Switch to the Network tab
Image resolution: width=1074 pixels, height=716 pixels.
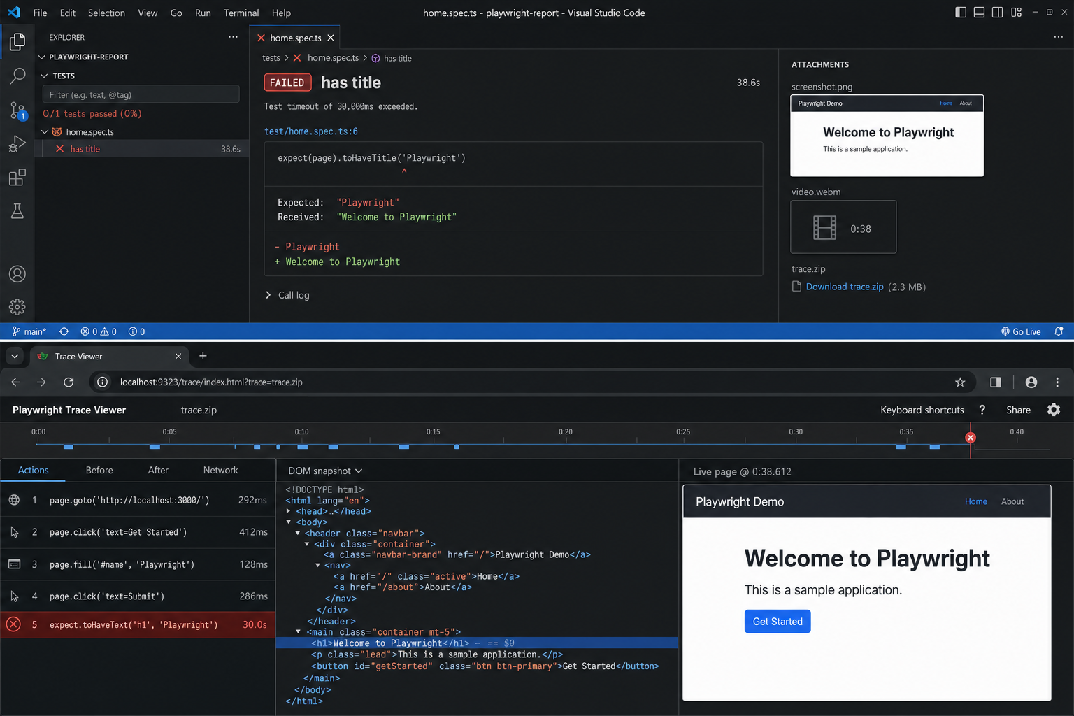point(220,470)
